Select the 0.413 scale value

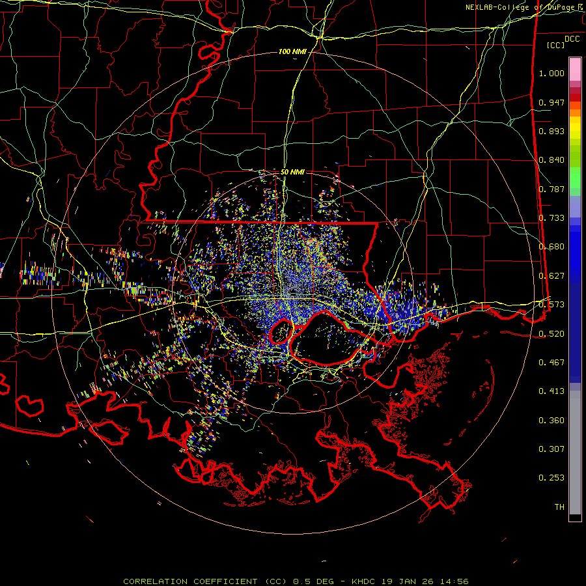(x=551, y=391)
